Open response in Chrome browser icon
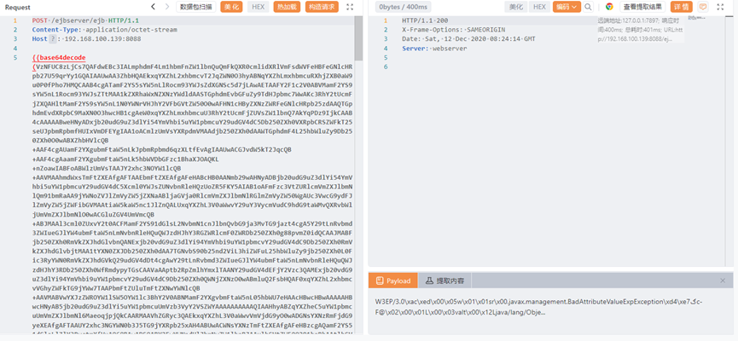738x341 pixels. point(609,7)
